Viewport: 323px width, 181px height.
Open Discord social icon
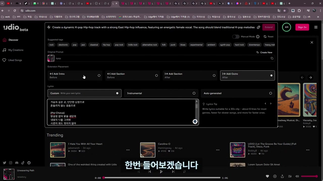pyautogui.click(x=17, y=163)
